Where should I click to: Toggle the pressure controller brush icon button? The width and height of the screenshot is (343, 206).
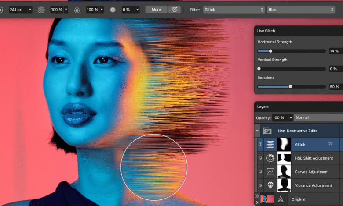pos(175,10)
